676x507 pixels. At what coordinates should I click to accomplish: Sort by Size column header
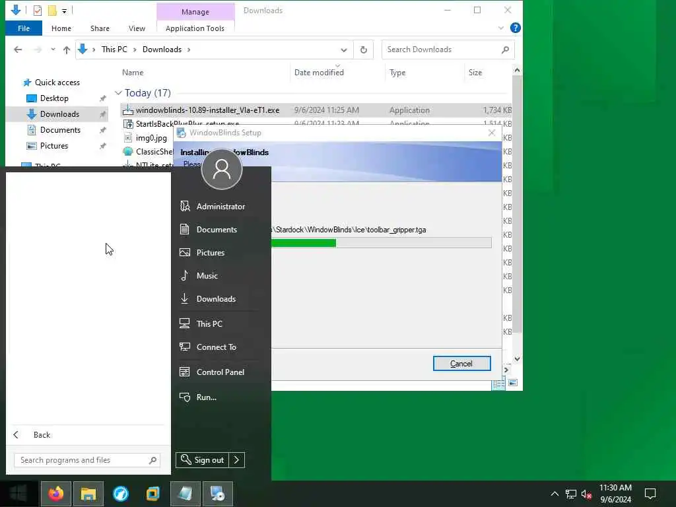tap(475, 73)
